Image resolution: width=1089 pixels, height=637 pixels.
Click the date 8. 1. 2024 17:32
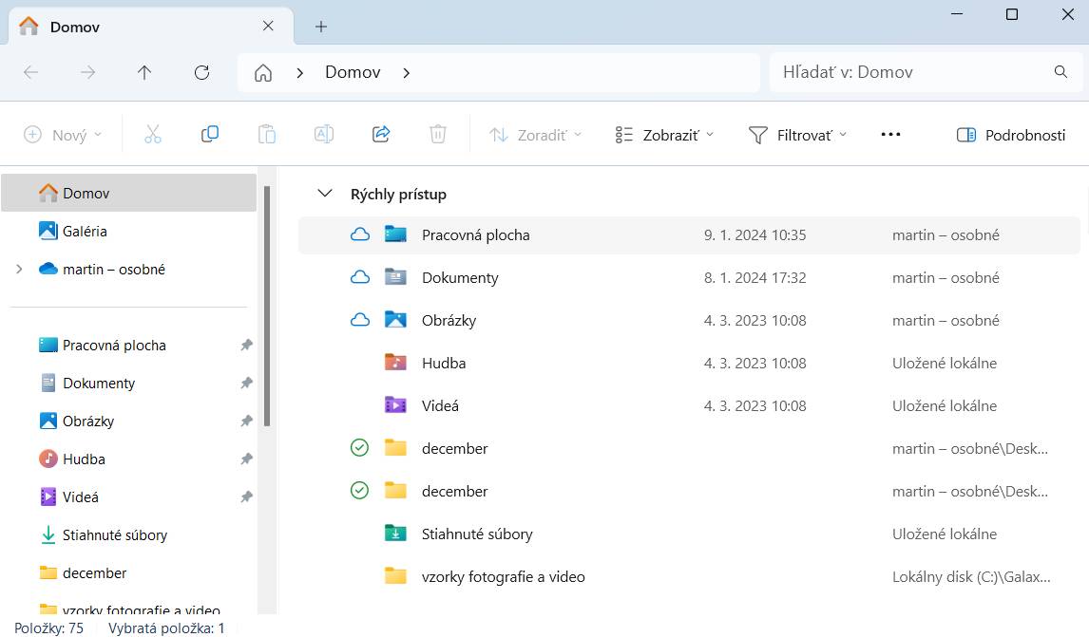point(755,277)
